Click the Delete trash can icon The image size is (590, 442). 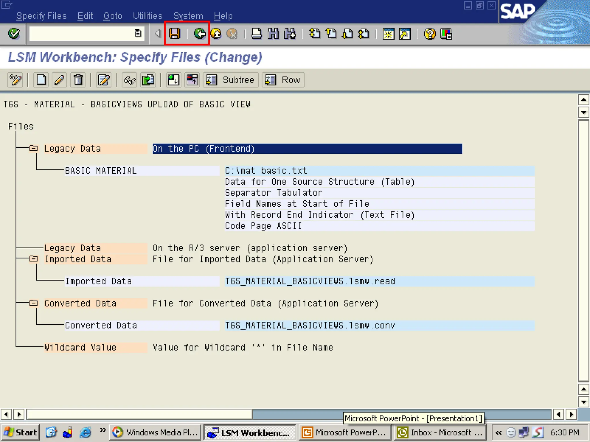point(78,80)
